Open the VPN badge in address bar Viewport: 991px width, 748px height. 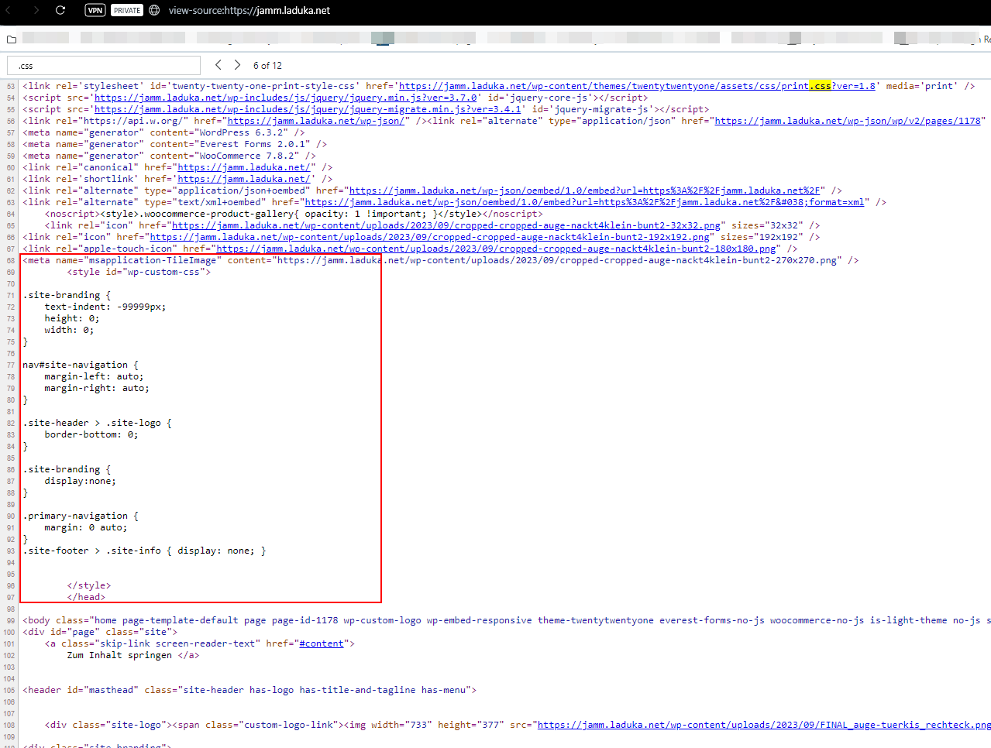point(95,10)
